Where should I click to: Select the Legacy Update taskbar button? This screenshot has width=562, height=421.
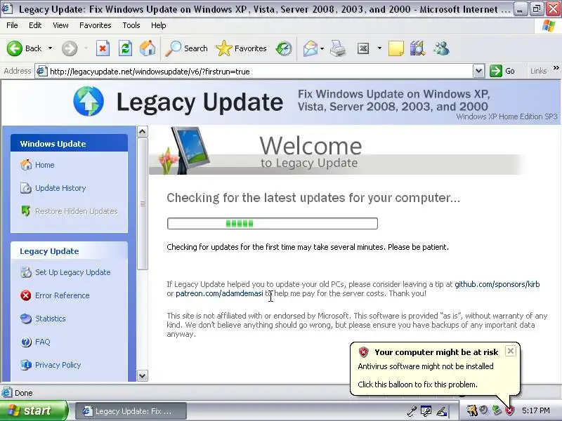[x=131, y=411]
